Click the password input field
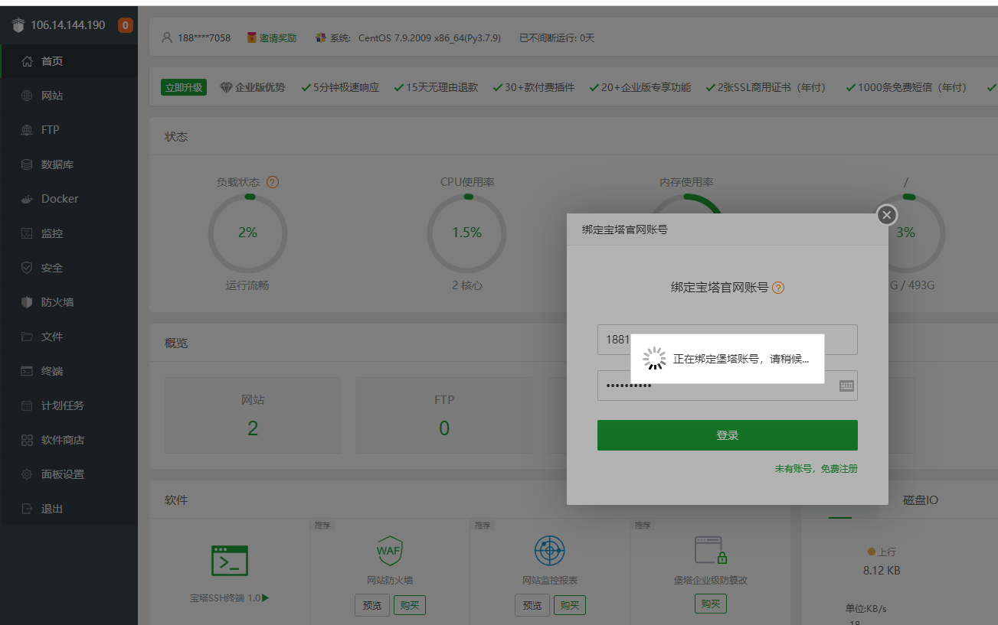This screenshot has height=625, width=998. coord(728,386)
